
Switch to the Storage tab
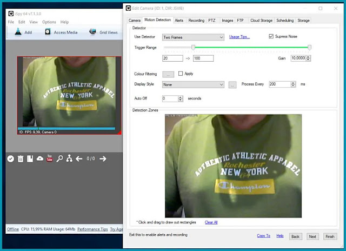click(303, 21)
